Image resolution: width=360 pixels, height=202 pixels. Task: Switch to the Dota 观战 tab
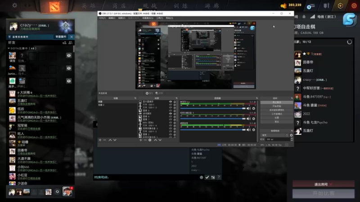(x=150, y=6)
